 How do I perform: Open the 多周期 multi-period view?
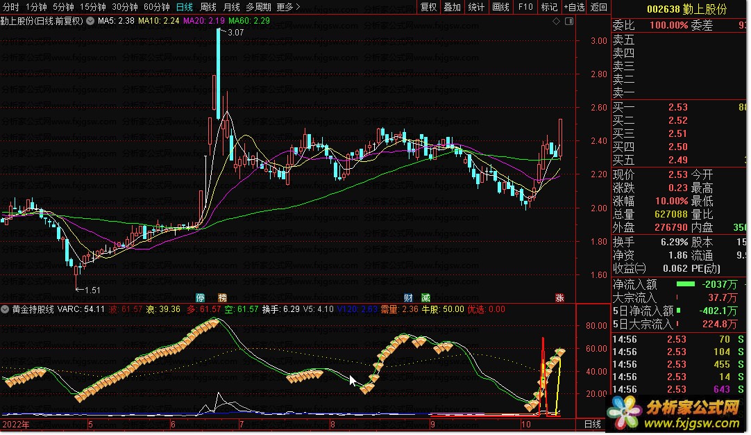259,7
